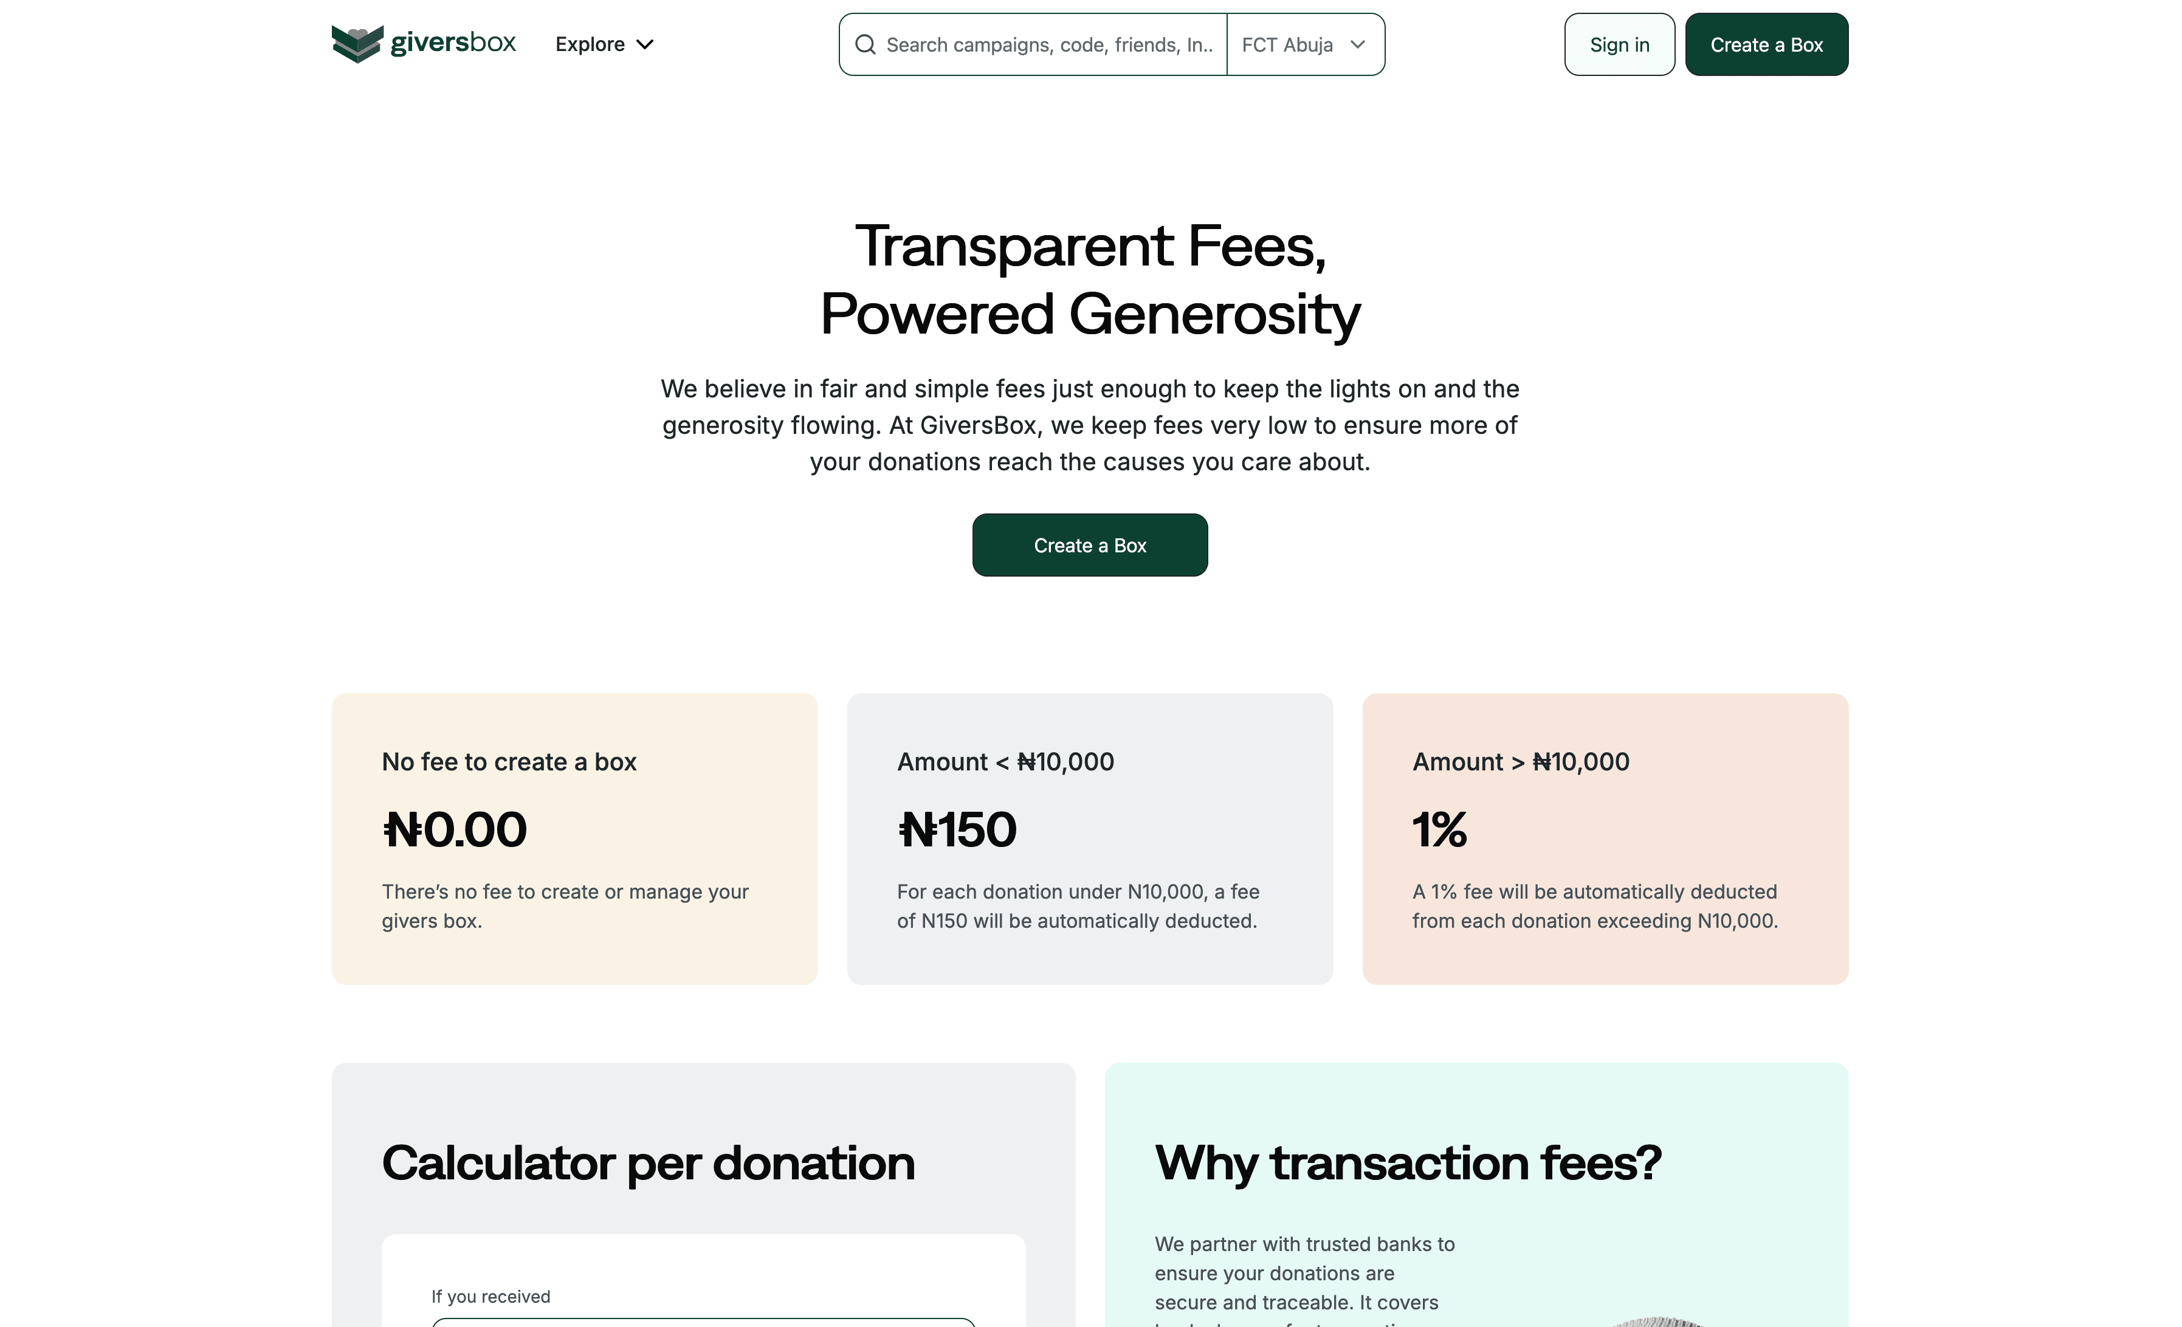The height and width of the screenshot is (1327, 2182).
Task: Click Create a Box in the header
Action: [x=1766, y=44]
